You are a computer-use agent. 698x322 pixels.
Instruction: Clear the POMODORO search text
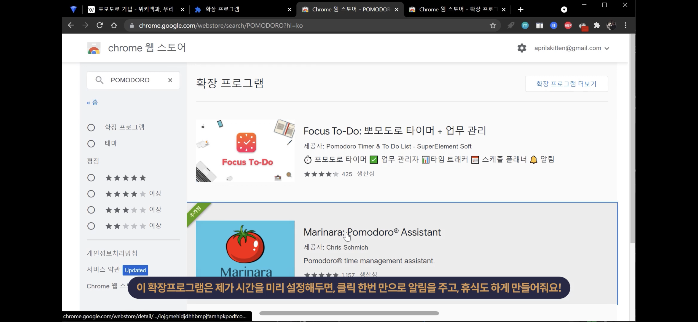[170, 80]
